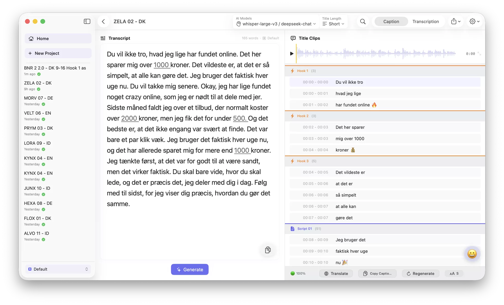Toggle the sidebar panel icon

pos(87,21)
